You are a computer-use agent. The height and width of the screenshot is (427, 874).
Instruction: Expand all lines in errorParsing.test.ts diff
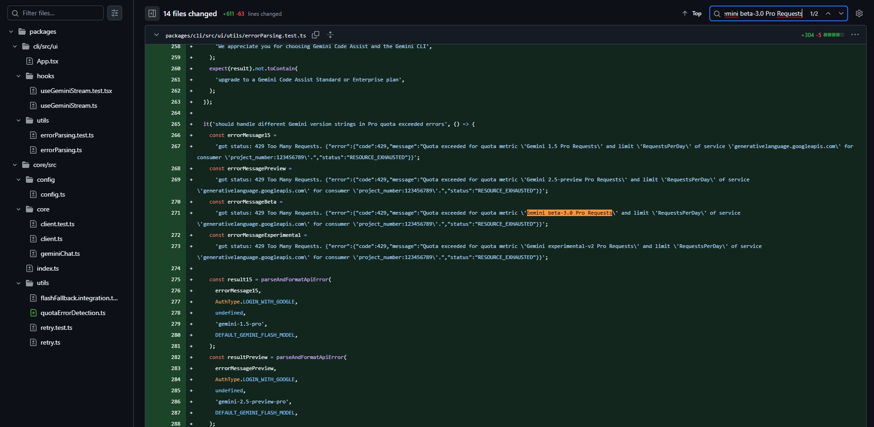click(x=330, y=35)
